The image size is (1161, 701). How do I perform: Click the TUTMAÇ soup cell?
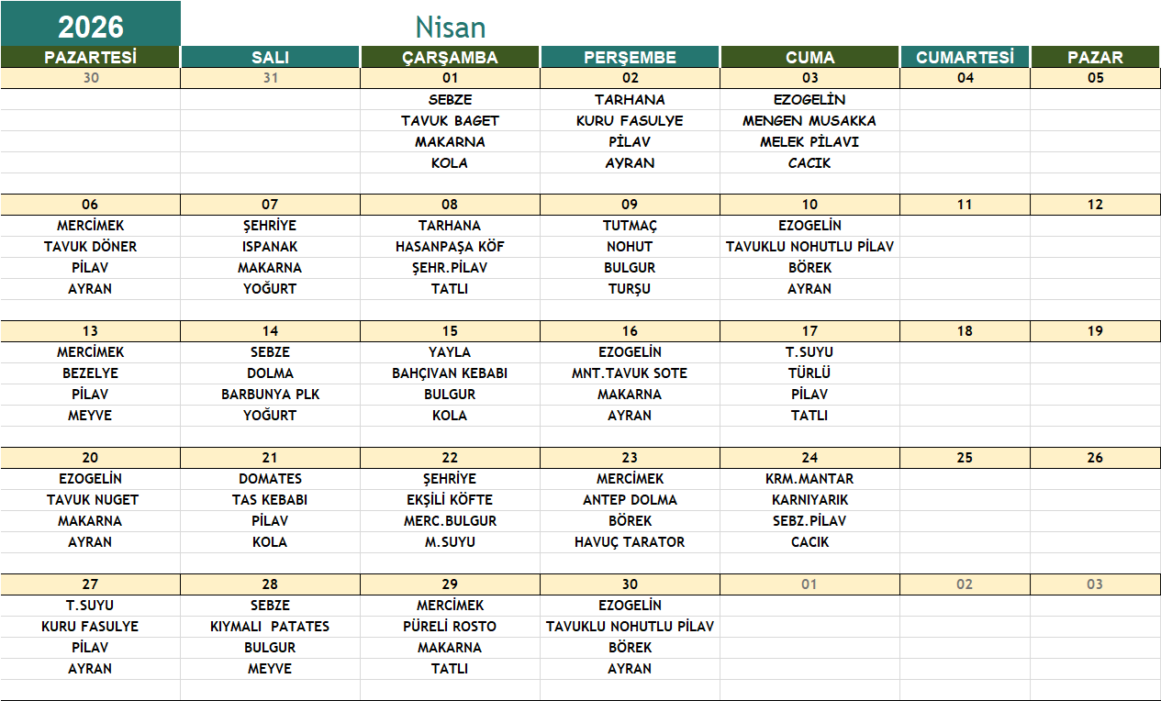630,225
